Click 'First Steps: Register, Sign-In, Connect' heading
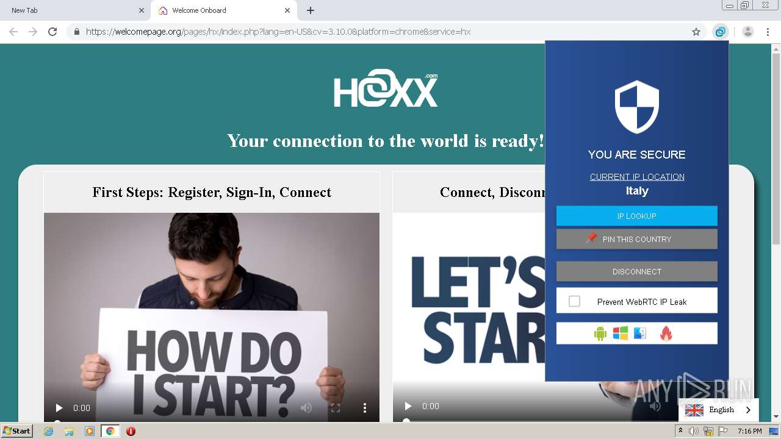Viewport: 781px width, 439px height. point(212,192)
